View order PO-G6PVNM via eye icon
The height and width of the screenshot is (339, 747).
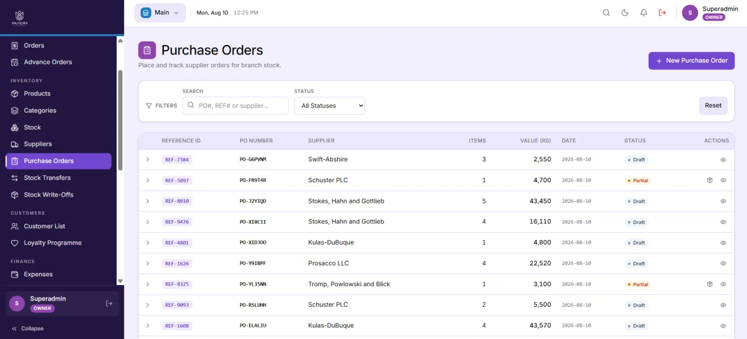[723, 160]
